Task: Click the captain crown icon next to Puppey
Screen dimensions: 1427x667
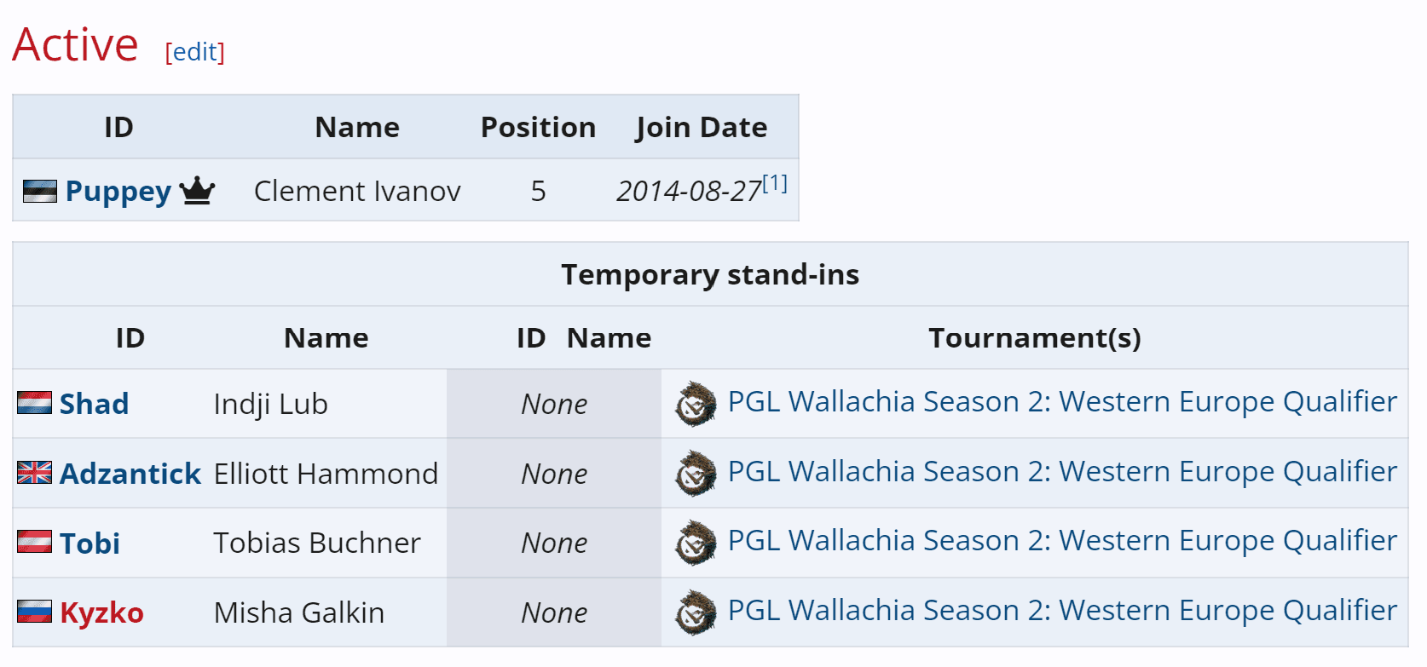Action: point(197,190)
